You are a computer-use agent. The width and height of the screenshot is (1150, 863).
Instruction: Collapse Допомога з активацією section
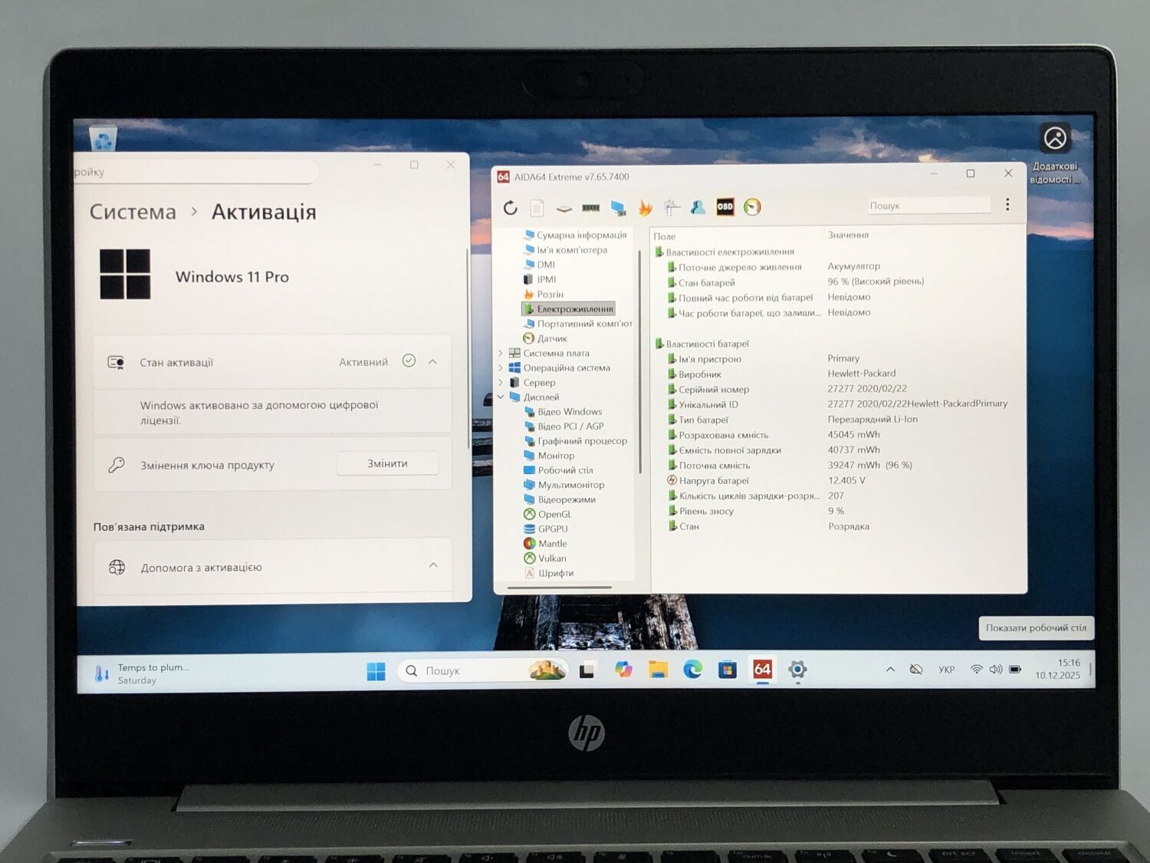click(433, 566)
